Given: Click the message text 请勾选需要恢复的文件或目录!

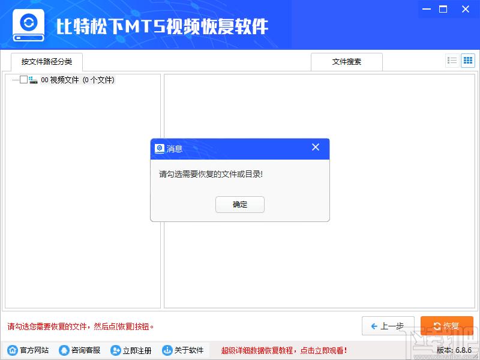Looking at the screenshot, I should [211, 174].
